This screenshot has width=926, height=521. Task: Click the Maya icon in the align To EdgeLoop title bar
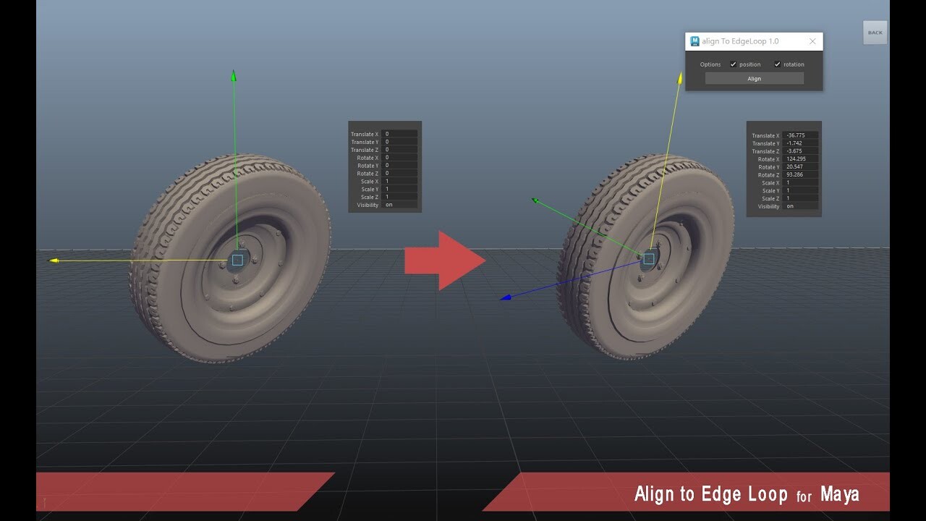[695, 41]
